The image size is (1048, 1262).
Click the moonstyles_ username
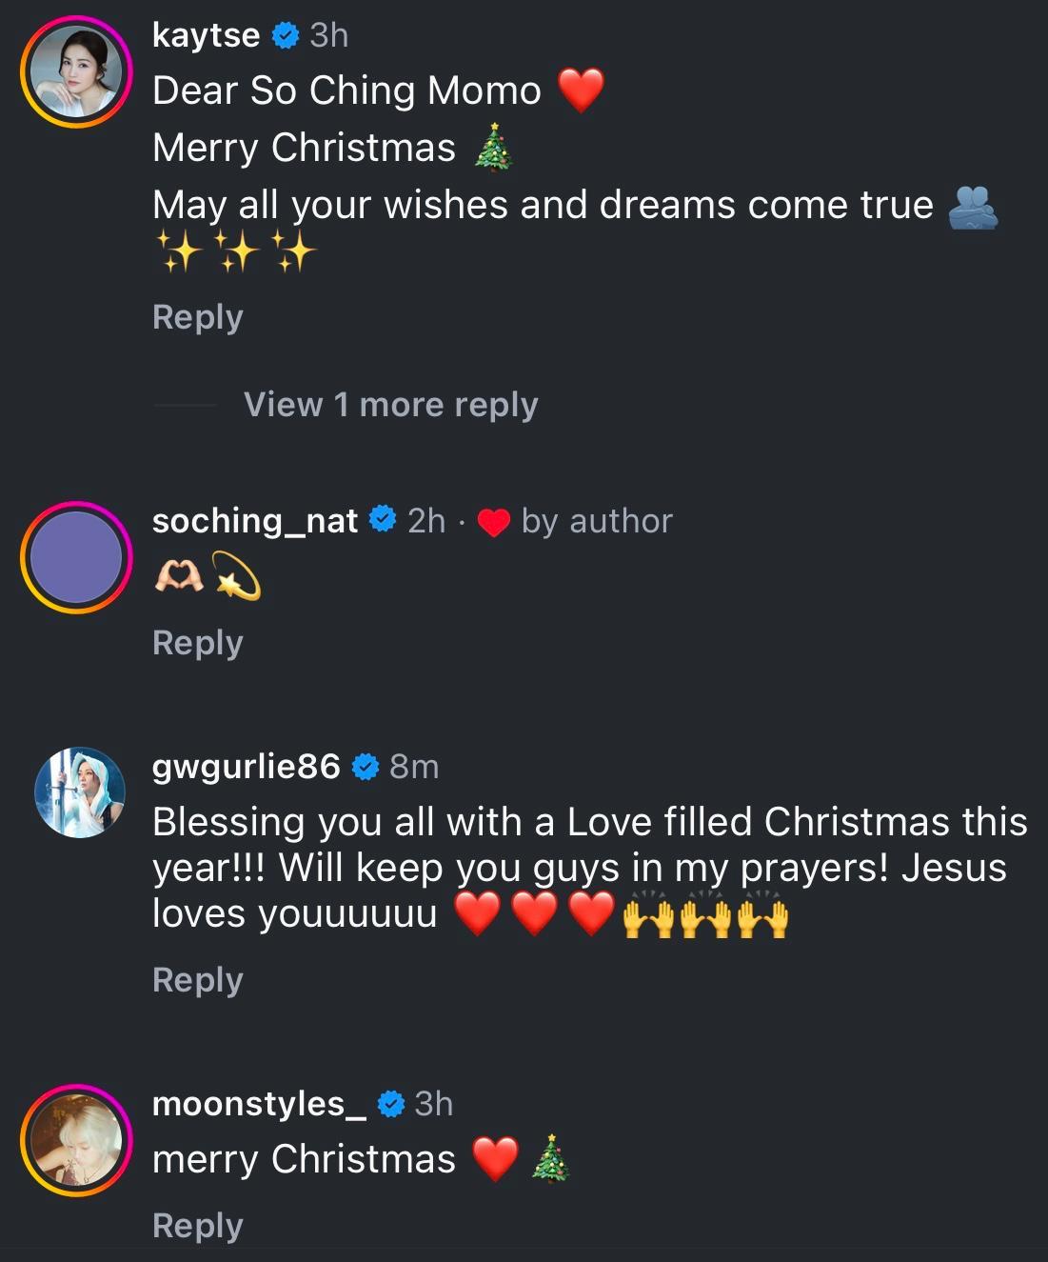click(259, 1103)
